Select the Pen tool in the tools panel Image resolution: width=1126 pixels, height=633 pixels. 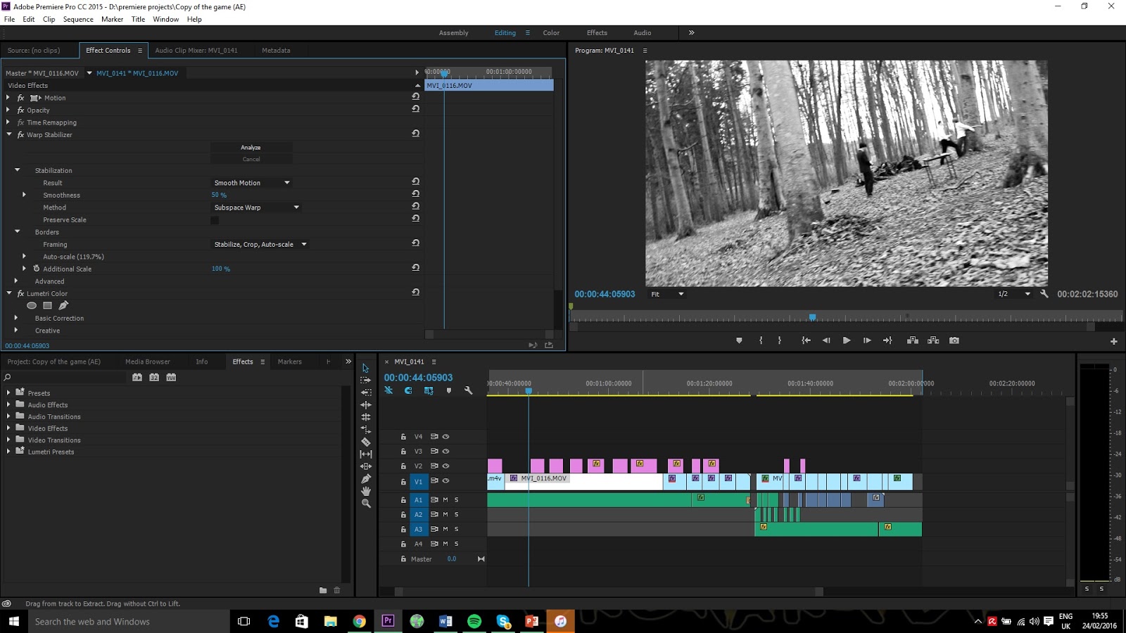366,479
